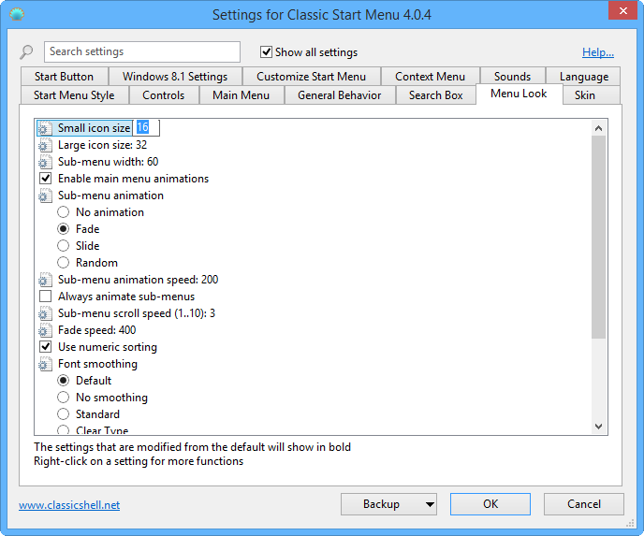Image resolution: width=644 pixels, height=536 pixels.
Task: Uncheck Use numeric sorting
Action: (45, 347)
